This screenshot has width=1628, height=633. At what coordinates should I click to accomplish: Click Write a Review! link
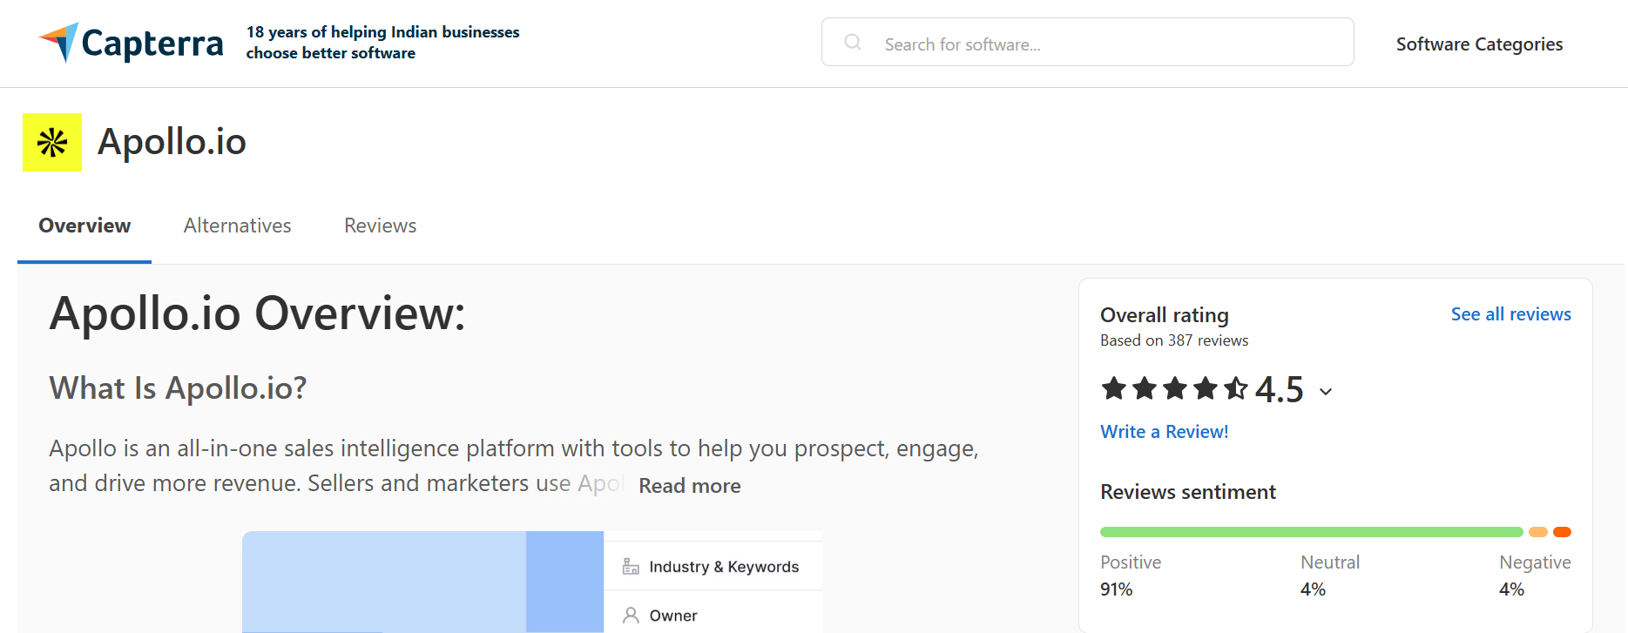(x=1164, y=432)
